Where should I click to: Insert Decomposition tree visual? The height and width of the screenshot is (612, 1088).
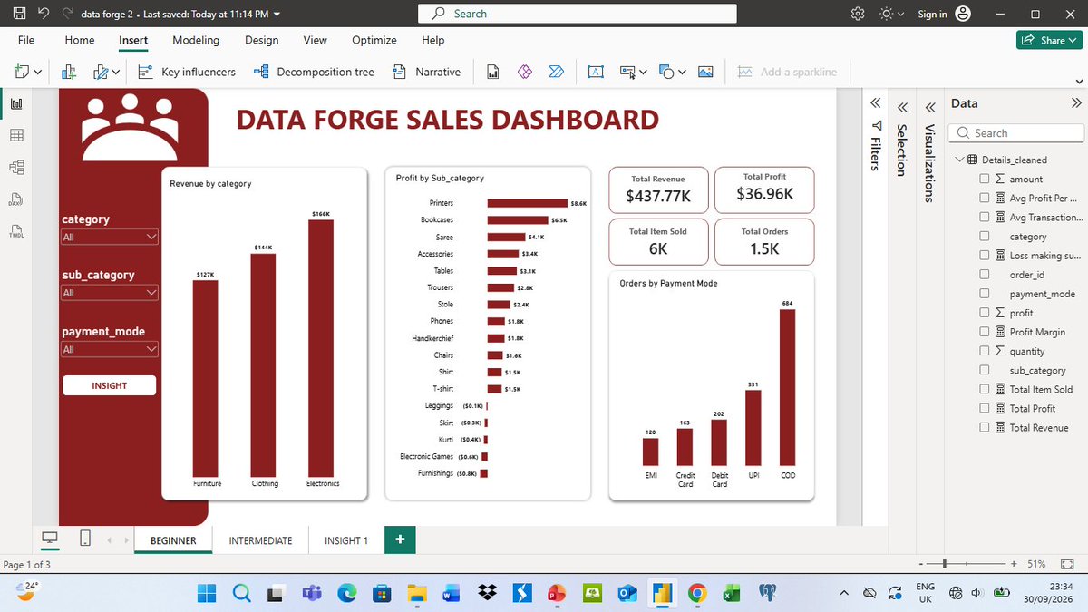[314, 72]
